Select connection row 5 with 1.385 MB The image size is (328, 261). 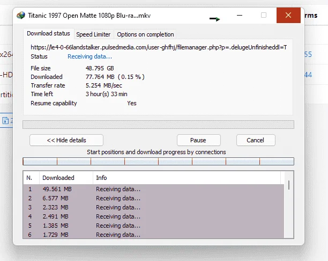click(x=153, y=226)
